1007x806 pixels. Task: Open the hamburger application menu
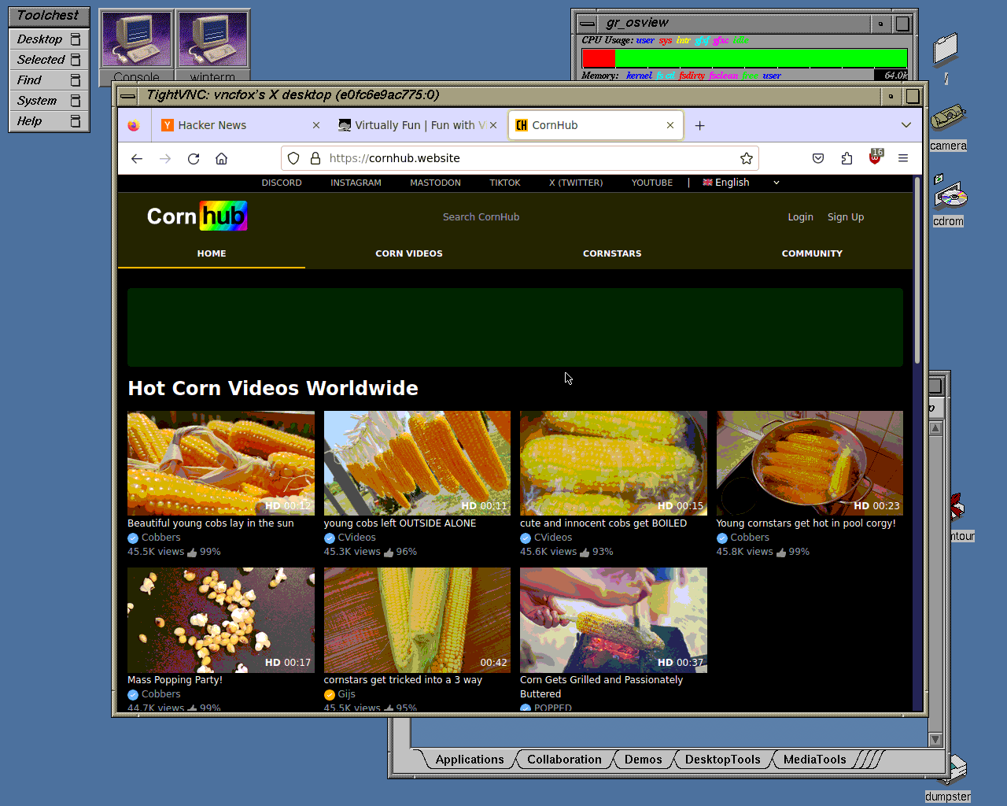[x=902, y=158]
